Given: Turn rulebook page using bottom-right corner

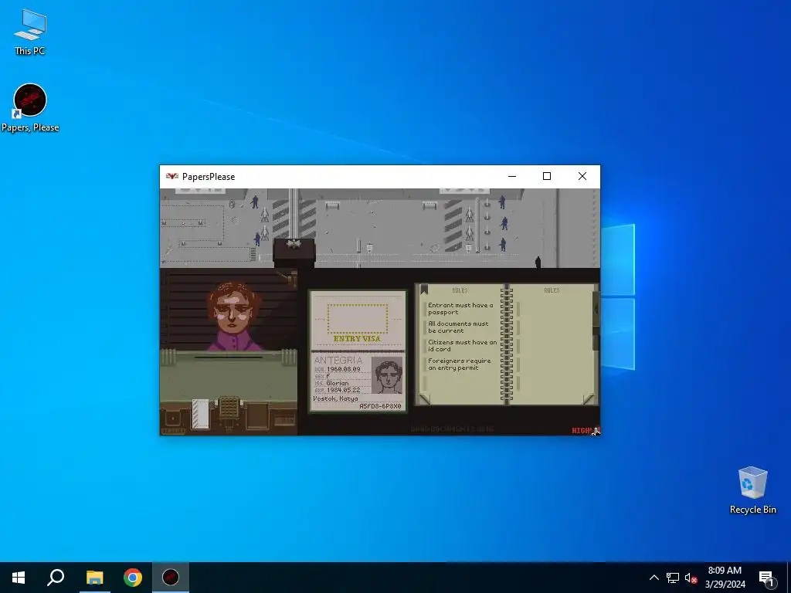Looking at the screenshot, I should 588,399.
